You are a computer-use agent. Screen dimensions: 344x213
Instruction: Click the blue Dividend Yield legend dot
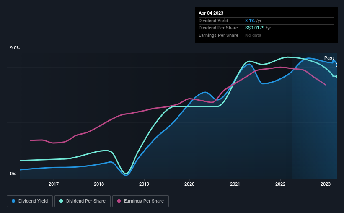(13, 201)
